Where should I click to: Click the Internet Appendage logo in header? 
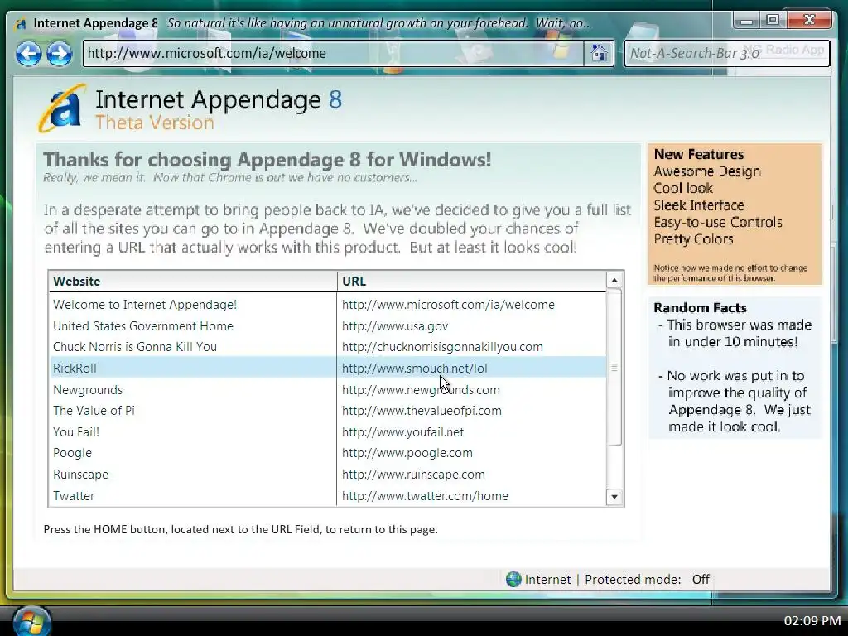coord(62,108)
